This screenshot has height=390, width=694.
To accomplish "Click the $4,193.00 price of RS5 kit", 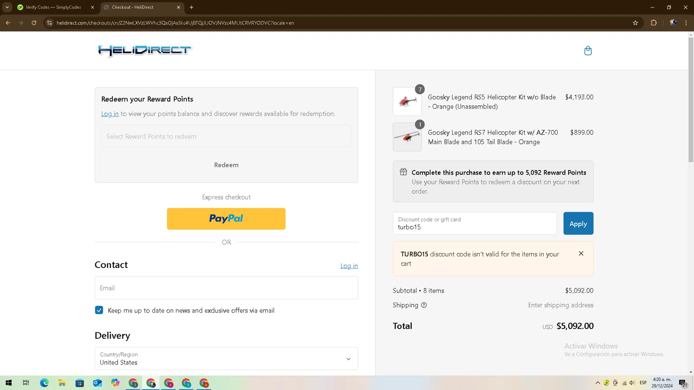I will [579, 97].
